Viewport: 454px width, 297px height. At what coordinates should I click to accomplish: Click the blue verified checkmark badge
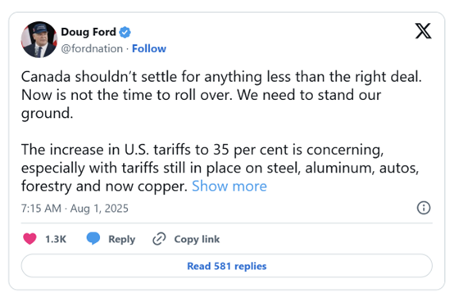[125, 32]
